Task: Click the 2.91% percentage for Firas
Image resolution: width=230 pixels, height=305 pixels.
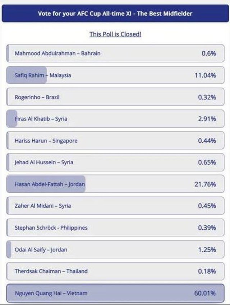Action: click(x=207, y=119)
